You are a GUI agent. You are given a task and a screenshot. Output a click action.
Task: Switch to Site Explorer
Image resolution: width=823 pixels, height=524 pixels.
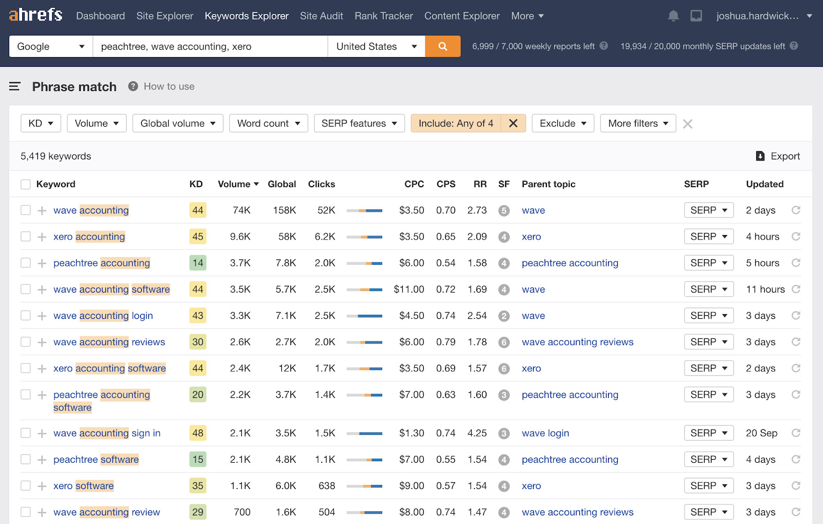(x=165, y=15)
